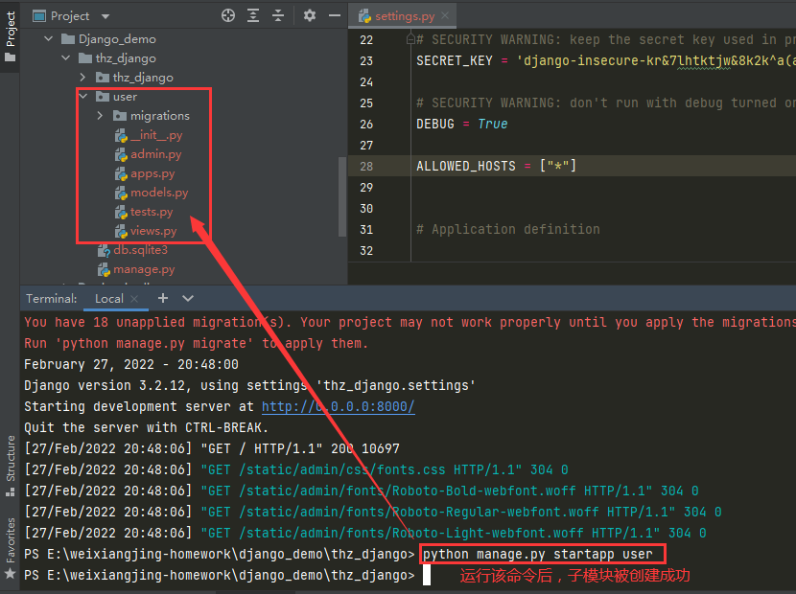Click the SECRET_KEY line in editor
Viewport: 796px width, 594px height.
606,61
